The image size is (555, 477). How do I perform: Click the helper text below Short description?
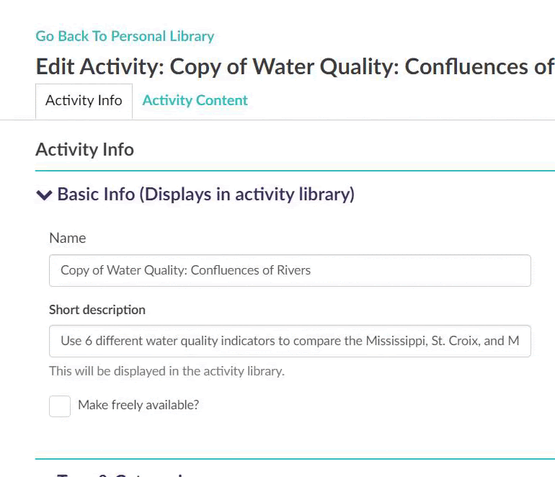click(166, 372)
